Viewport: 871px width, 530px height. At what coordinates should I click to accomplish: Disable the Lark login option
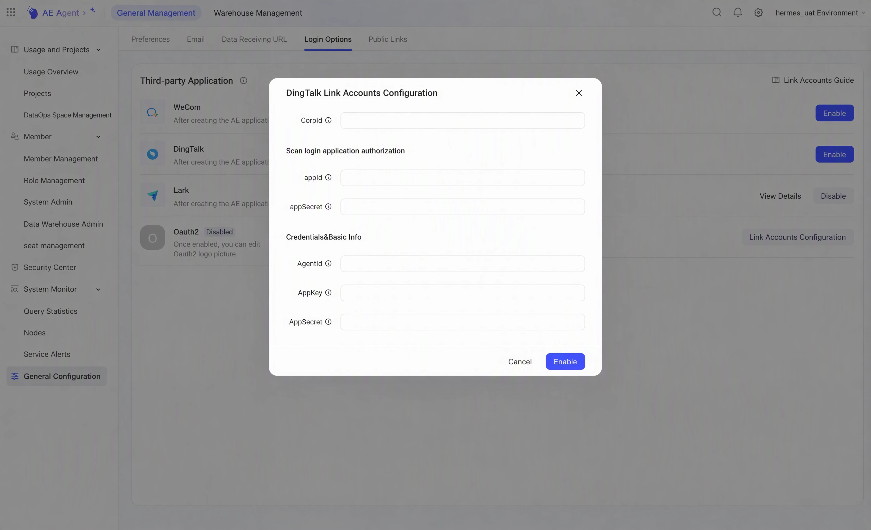[x=833, y=196]
